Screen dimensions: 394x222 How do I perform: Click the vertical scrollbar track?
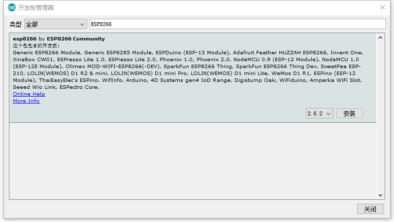(380, 116)
